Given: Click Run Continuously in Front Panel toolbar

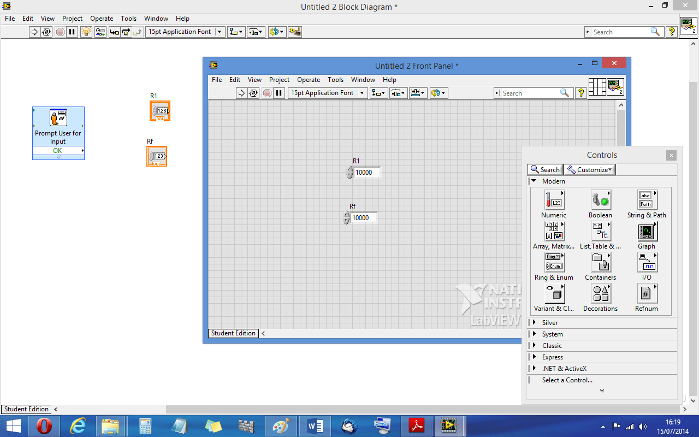Looking at the screenshot, I should [253, 93].
